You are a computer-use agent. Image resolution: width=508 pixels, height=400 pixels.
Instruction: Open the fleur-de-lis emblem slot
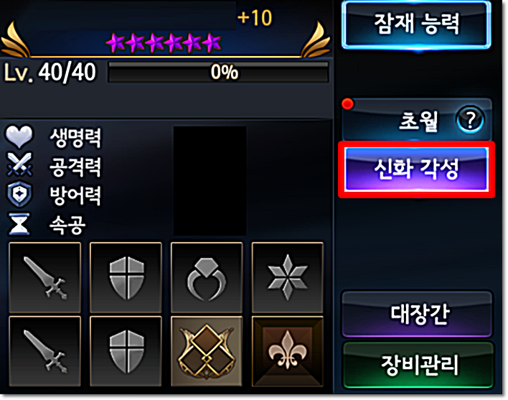[288, 351]
